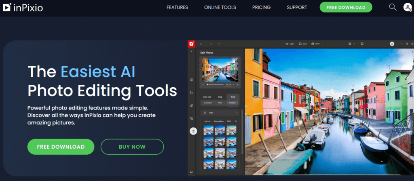
Task: Expand the editor sidebar with the chevron arrow
Action: point(192,51)
